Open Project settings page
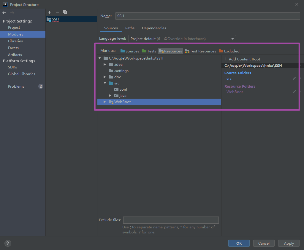The width and height of the screenshot is (304, 250). pos(14,28)
